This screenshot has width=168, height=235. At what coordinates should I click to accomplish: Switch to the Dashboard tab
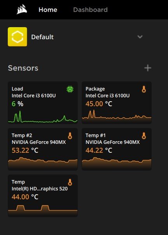(x=90, y=10)
